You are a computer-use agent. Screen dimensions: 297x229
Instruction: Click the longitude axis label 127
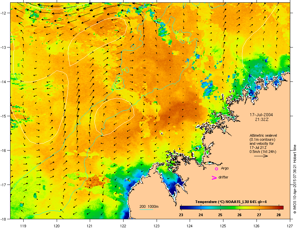(290, 226)
